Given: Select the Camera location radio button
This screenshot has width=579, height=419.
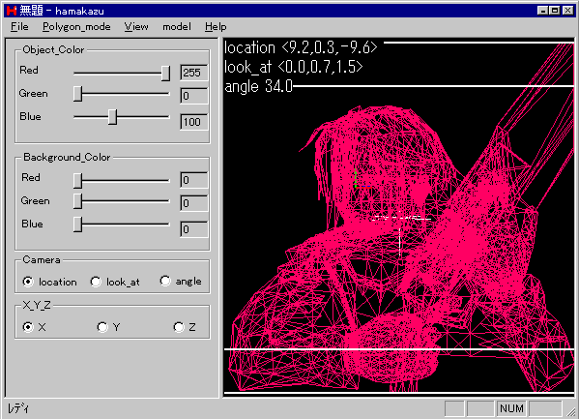Looking at the screenshot, I should (28, 282).
